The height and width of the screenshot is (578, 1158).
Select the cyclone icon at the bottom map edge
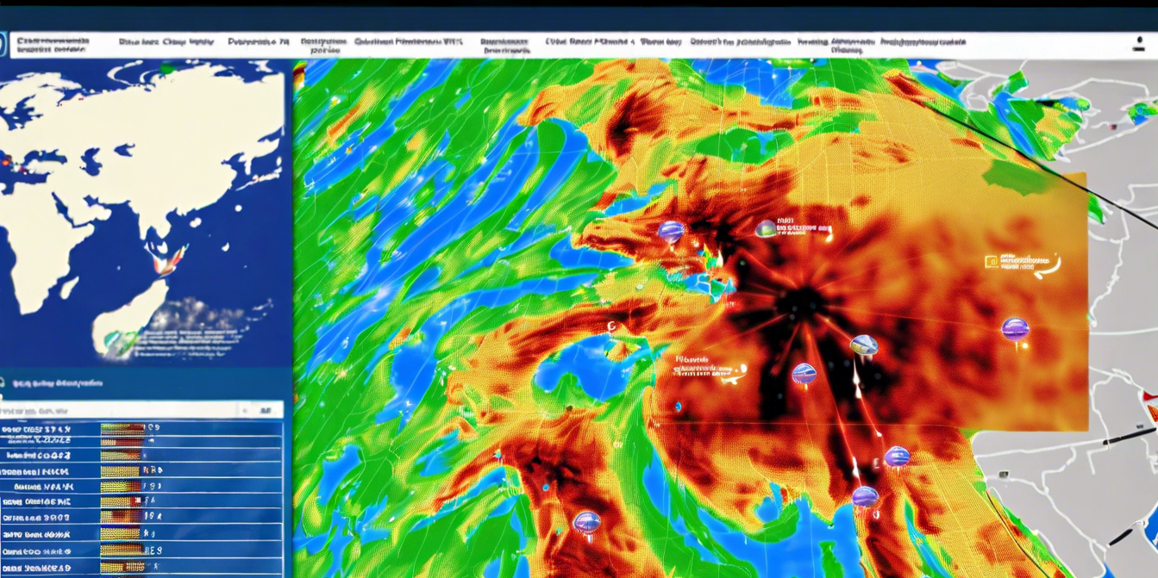866,498
